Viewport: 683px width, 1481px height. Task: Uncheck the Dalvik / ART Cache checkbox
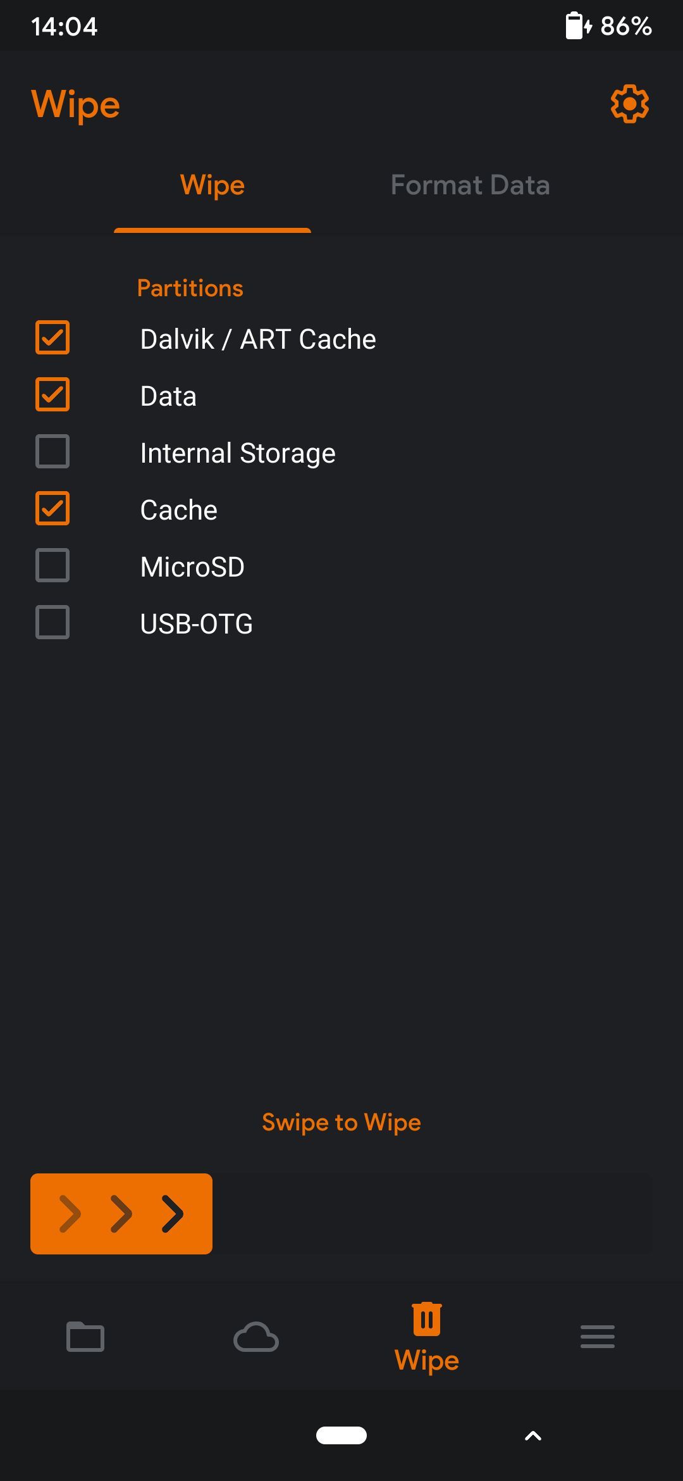click(52, 338)
